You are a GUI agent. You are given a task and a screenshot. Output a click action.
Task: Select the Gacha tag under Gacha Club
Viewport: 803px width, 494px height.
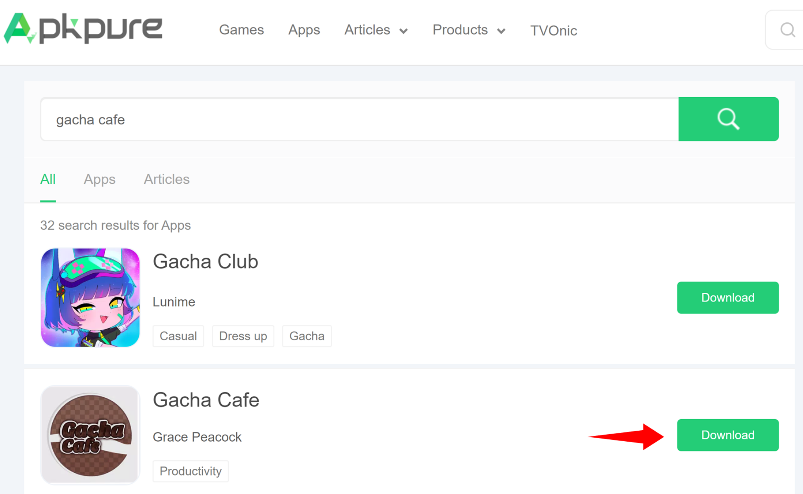coord(307,336)
